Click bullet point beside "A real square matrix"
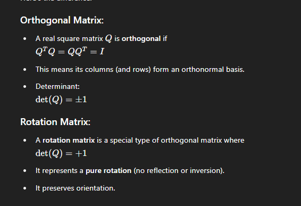301x206 pixels. (24, 39)
